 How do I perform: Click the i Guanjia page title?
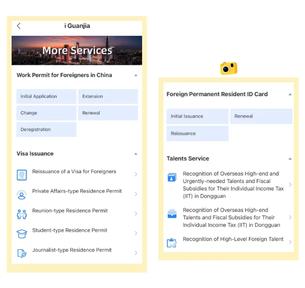[77, 26]
